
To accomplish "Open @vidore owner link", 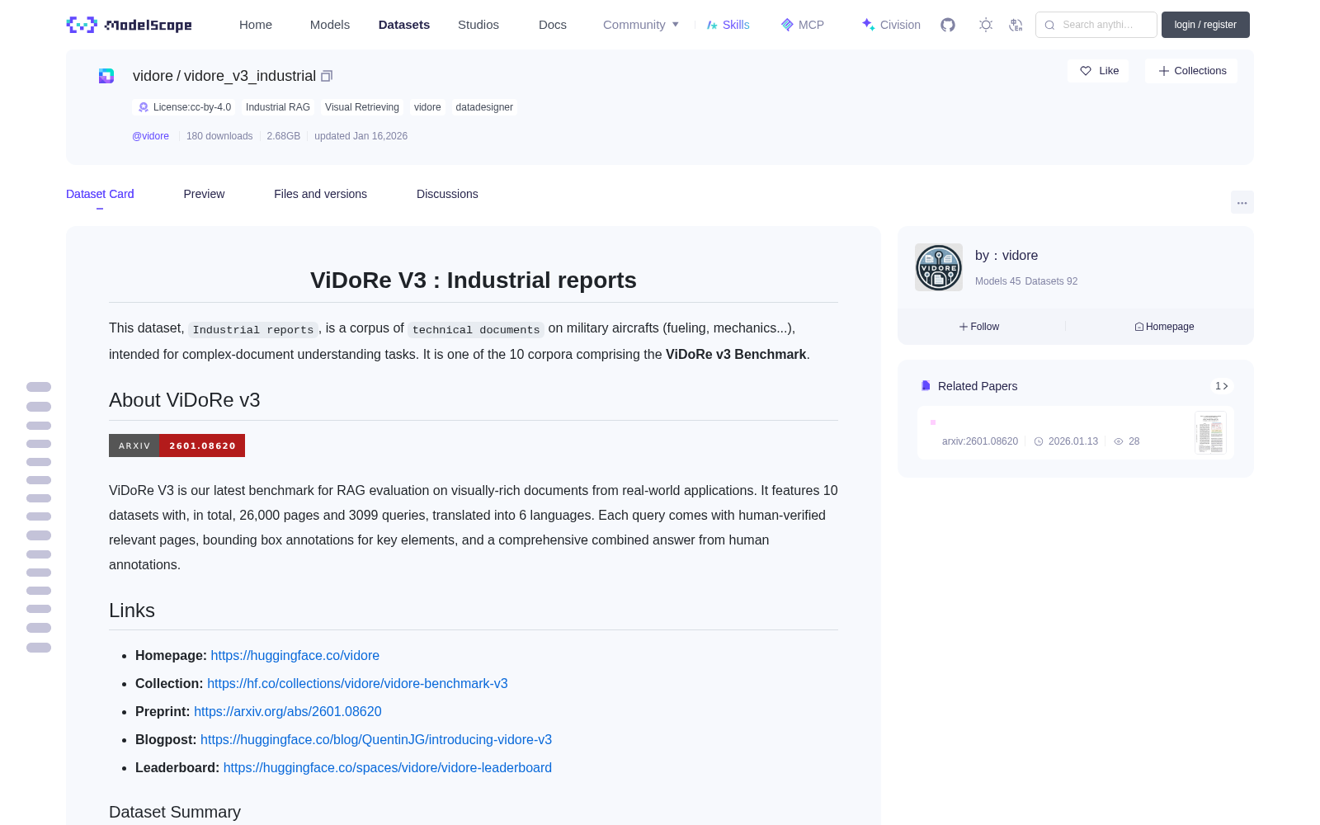I will click(x=150, y=136).
